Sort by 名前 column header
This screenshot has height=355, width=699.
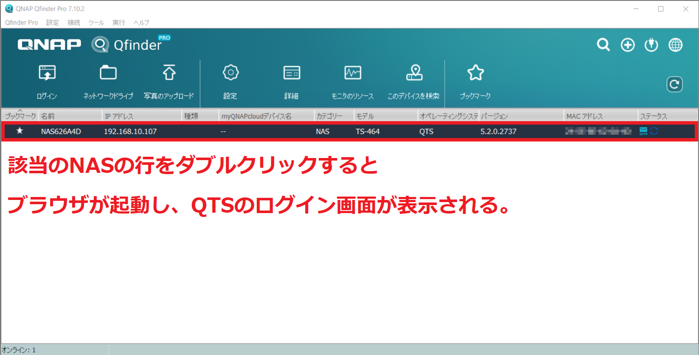pos(70,116)
